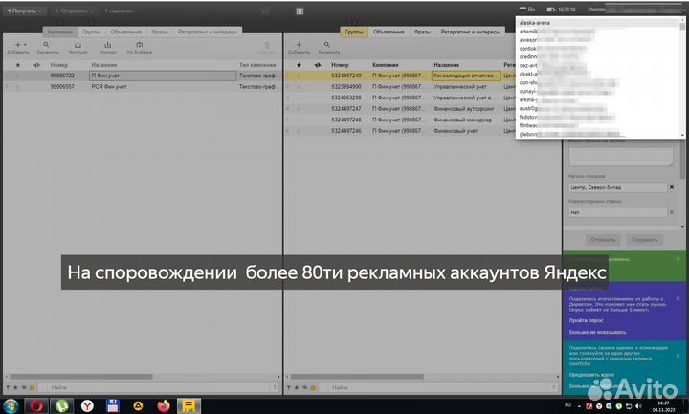
Task: Choose the artemik account from dropdown list
Action: 598,32
